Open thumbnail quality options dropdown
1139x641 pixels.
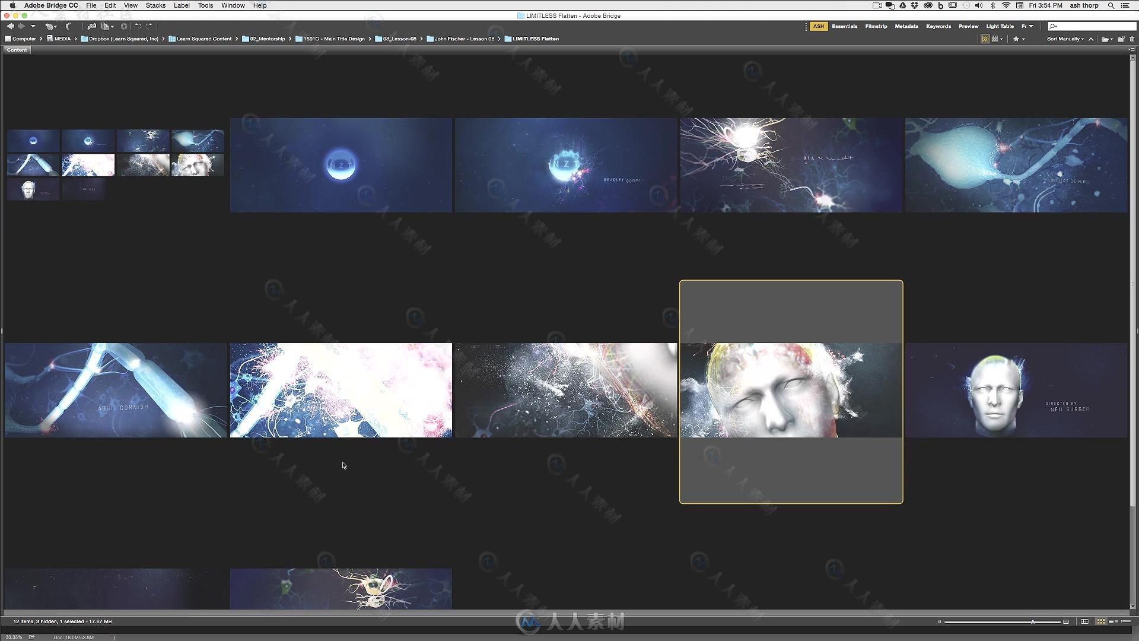coord(997,39)
